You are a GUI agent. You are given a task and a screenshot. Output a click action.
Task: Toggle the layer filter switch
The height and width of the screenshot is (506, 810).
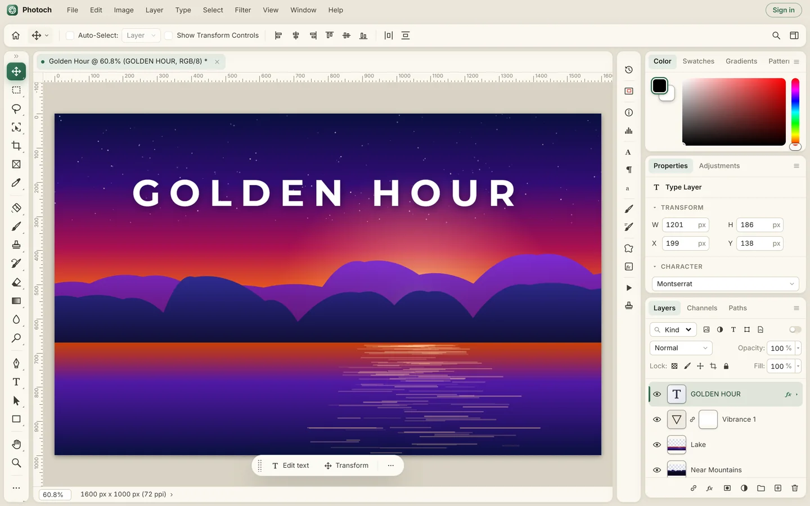coord(795,329)
